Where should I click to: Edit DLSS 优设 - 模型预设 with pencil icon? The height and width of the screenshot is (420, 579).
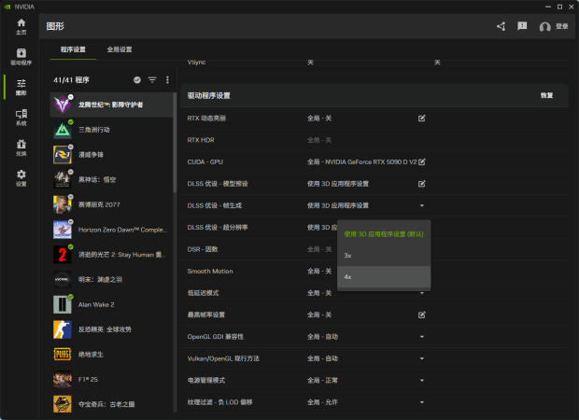(x=422, y=184)
